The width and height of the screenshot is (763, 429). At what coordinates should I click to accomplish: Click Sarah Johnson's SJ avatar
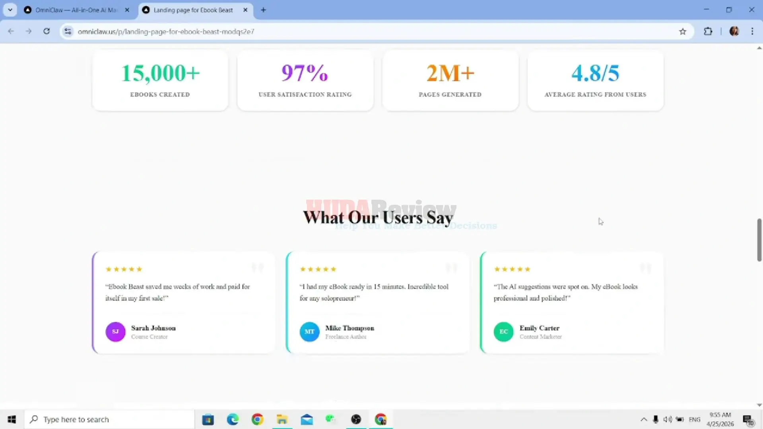[115, 332]
